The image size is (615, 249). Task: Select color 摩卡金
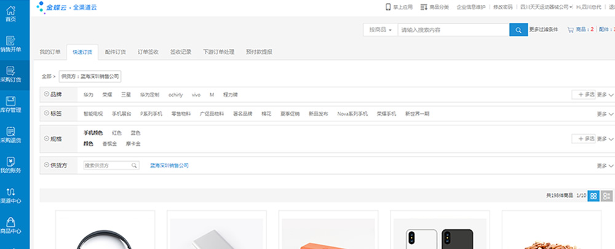[133, 144]
